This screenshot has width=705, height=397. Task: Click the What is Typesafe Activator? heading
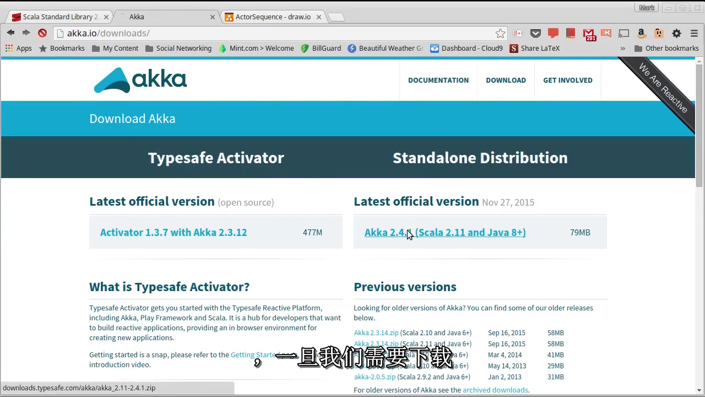pyautogui.click(x=169, y=287)
